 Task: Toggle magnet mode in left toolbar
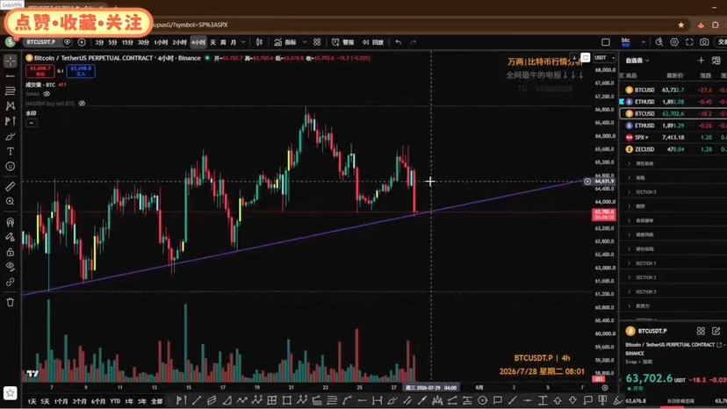click(11, 222)
